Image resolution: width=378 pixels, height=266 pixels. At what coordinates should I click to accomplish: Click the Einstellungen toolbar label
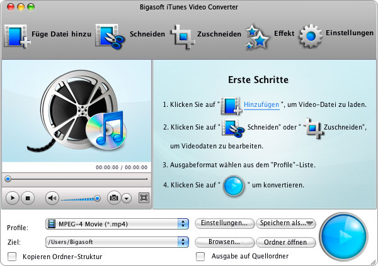click(x=350, y=33)
